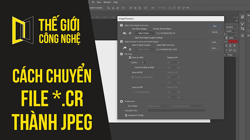This screenshot has width=250, height=140.
Task: Open the Glyphs panel icon
Action: [x=242, y=36]
